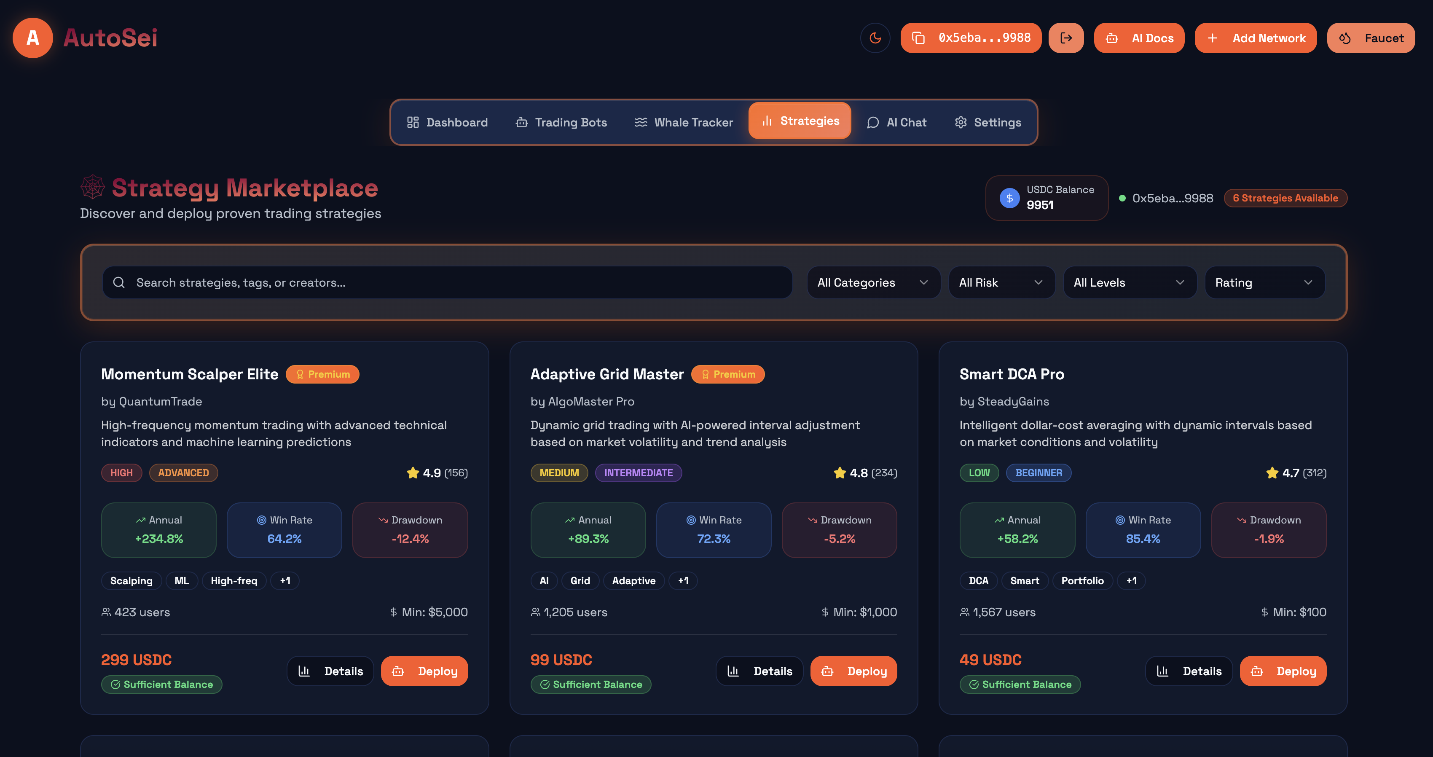Screen dimensions: 1433x757
Task: Click the logout arrow icon
Action: coord(1065,38)
